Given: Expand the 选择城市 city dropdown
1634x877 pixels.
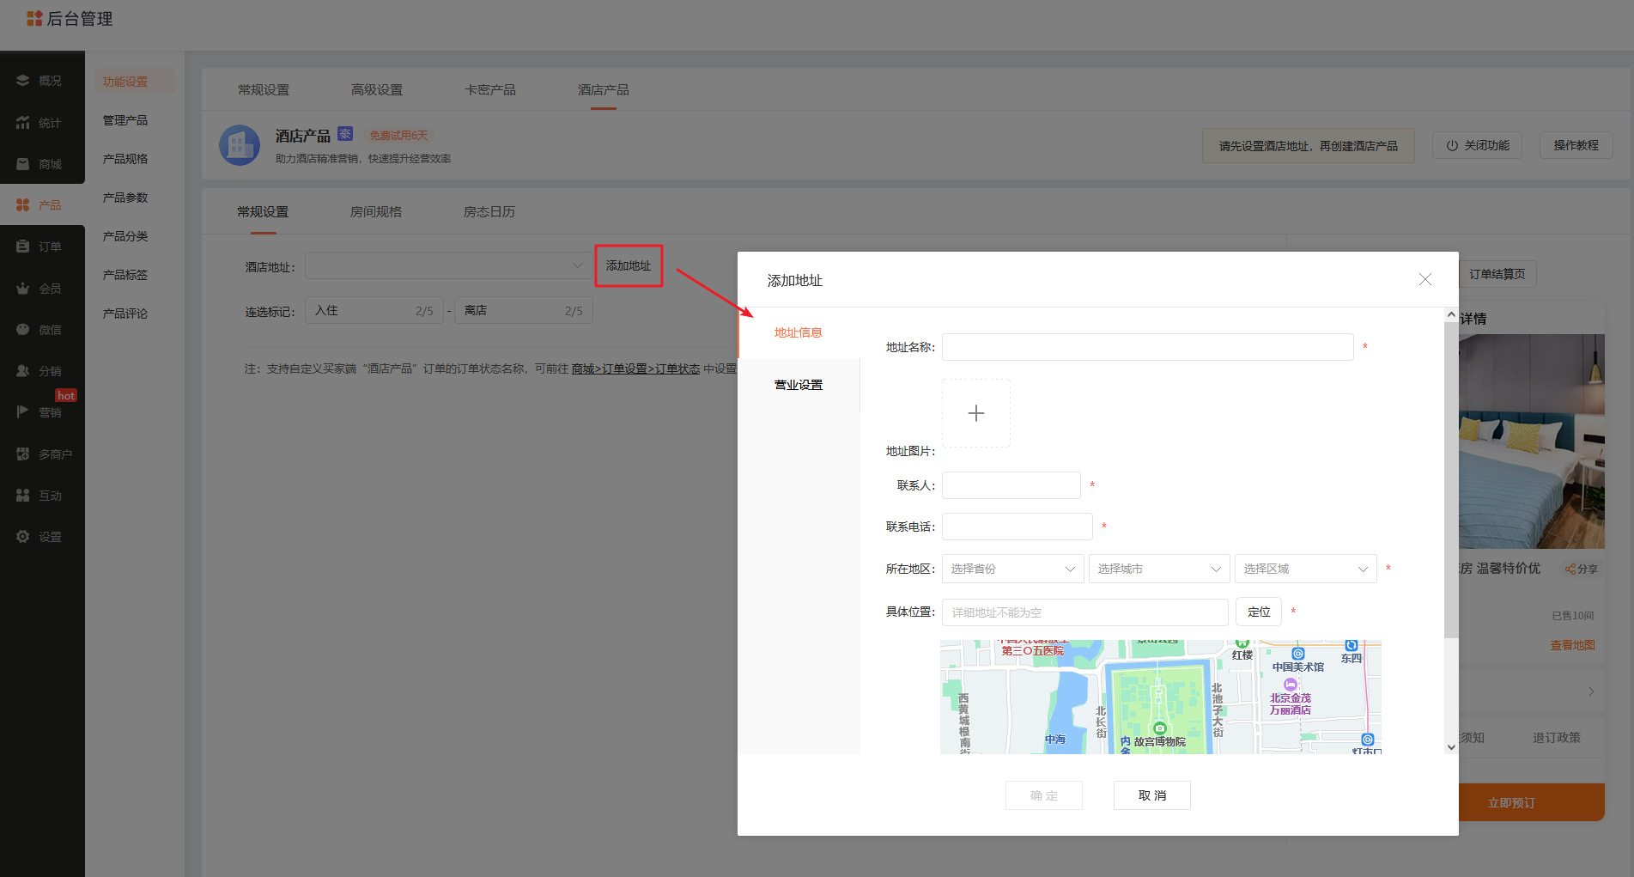Looking at the screenshot, I should click(1159, 569).
